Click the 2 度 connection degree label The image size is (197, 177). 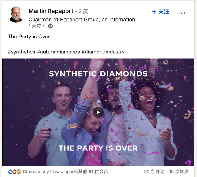[x=83, y=11]
